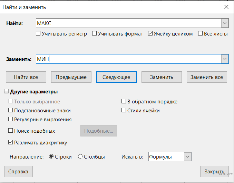Check the "Все листы" checkbox

pyautogui.click(x=200, y=34)
